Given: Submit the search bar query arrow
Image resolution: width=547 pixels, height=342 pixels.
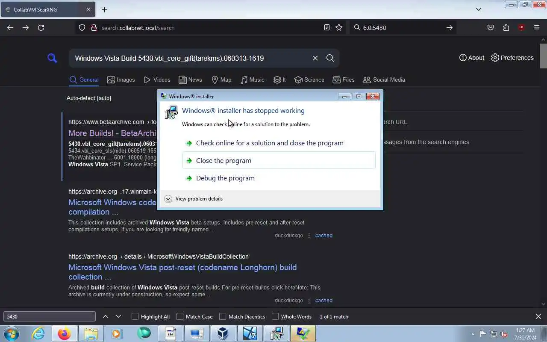Looking at the screenshot, I should pos(449,27).
